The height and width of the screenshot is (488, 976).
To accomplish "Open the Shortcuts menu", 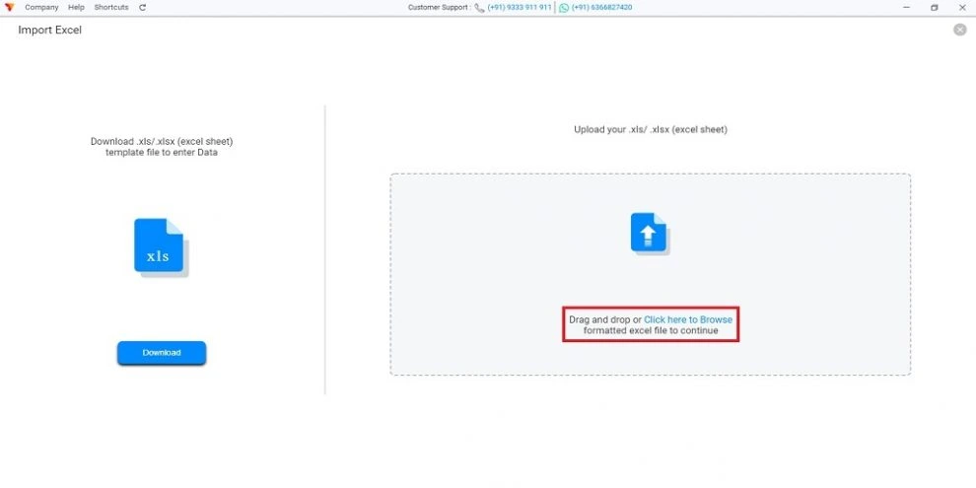I will [111, 8].
